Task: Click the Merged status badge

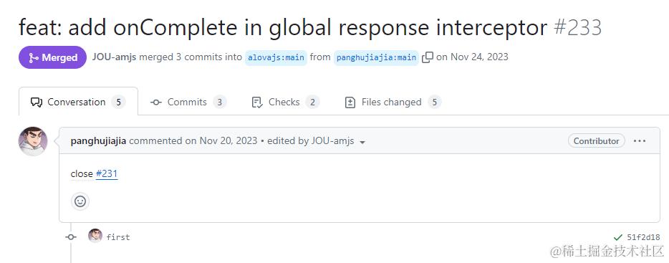Action: click(x=52, y=57)
